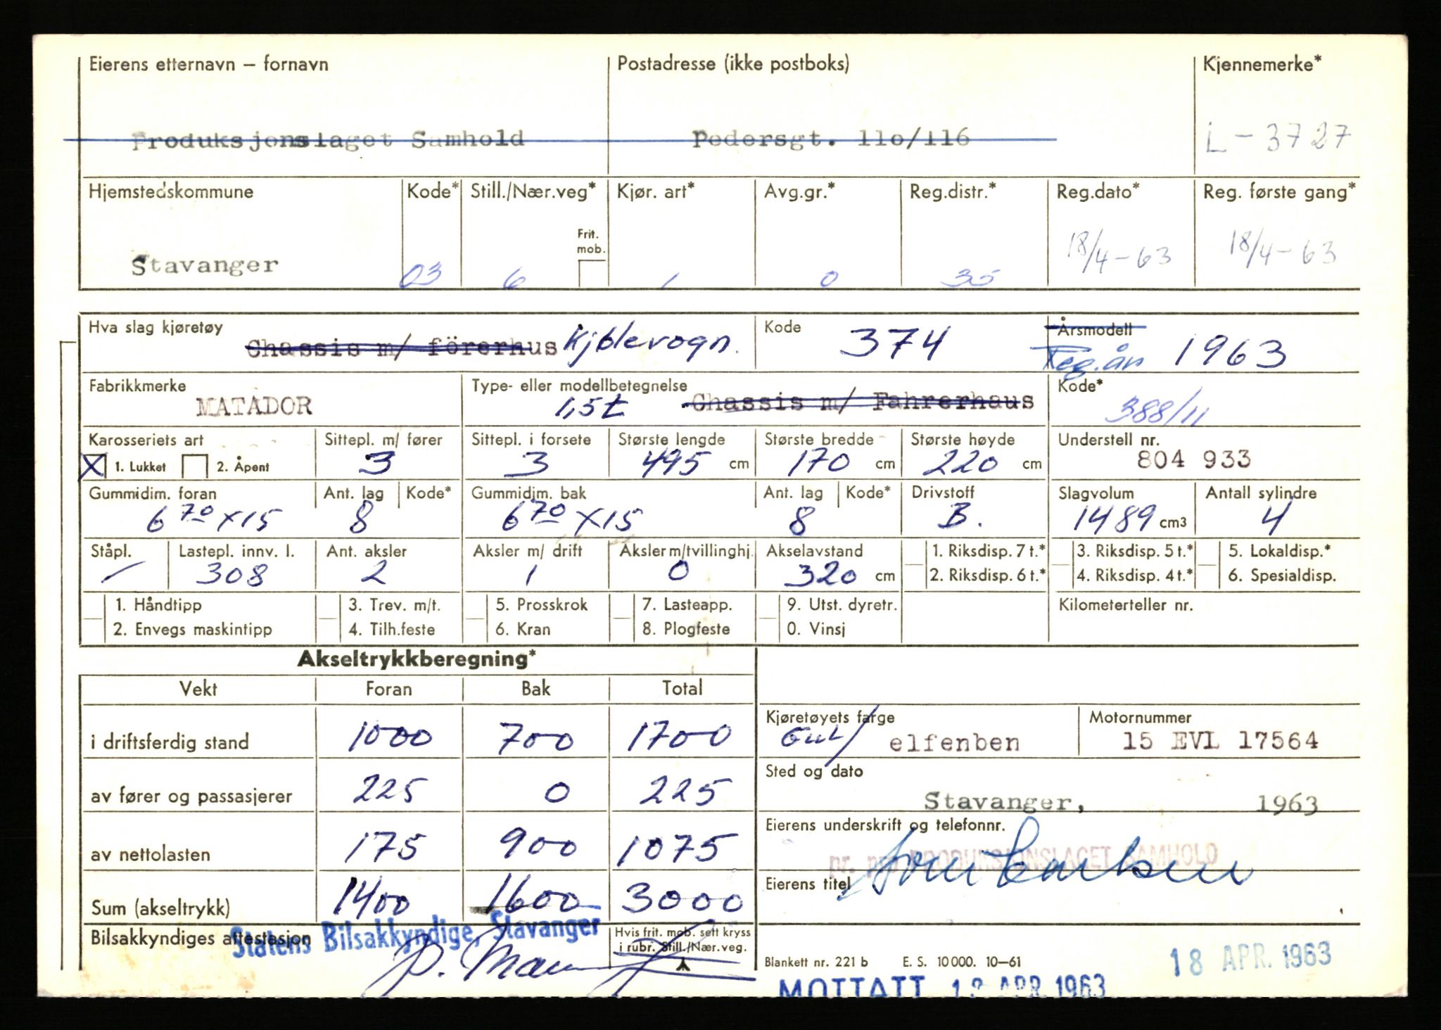Click the Ant. aksler value '2'
1441x1030 pixels.
(x=373, y=573)
